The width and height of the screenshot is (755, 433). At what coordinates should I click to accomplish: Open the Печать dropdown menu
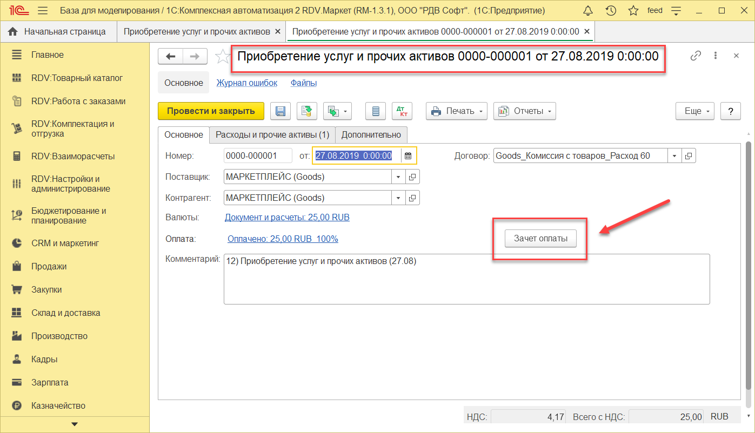457,111
